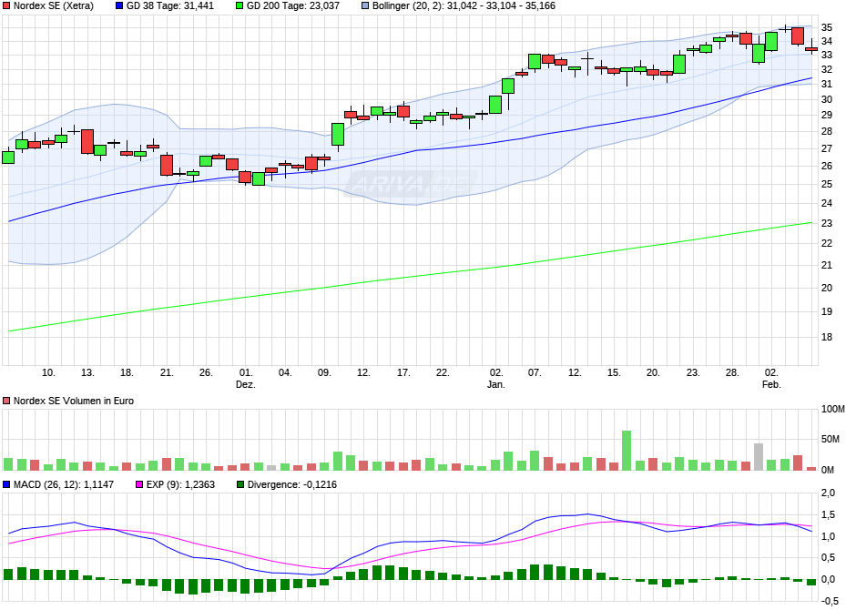Click the '01.' date axis label
The image size is (856, 610).
(x=246, y=372)
